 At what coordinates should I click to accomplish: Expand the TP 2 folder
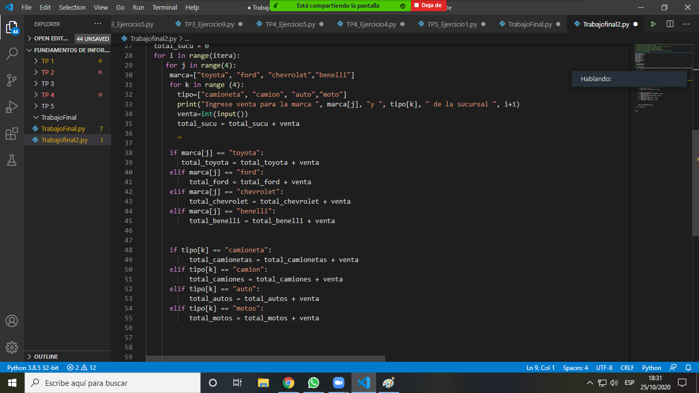click(x=68, y=72)
